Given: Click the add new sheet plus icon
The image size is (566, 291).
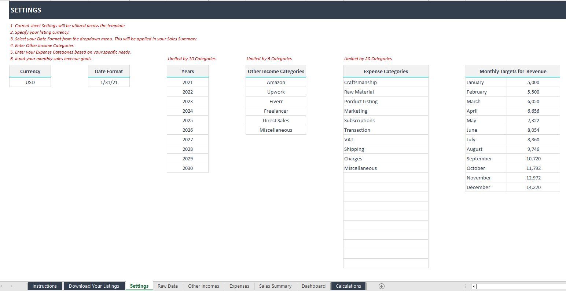Looking at the screenshot, I should point(381,286).
